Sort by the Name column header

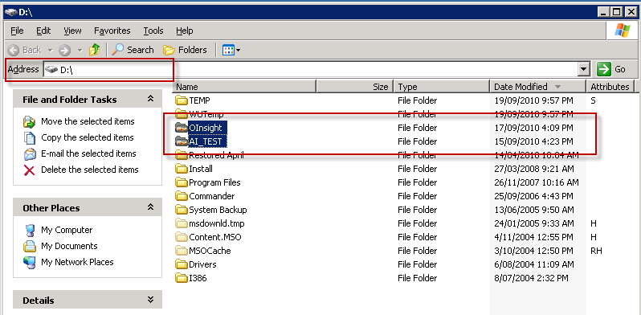coord(245,87)
